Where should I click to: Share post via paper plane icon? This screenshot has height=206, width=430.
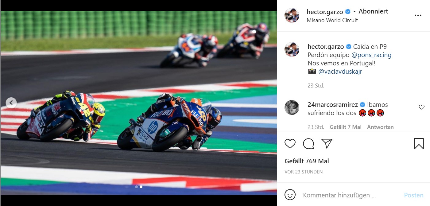tap(327, 143)
